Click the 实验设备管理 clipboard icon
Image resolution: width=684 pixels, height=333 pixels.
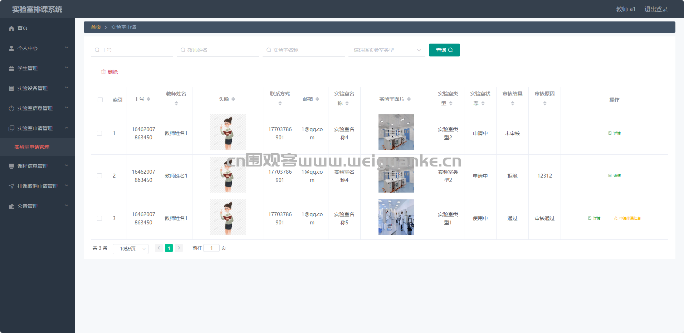click(11, 88)
